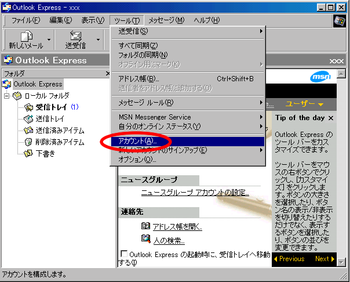The width and height of the screenshot is (350, 282).
Task: Go to Next tip
Action: tap(325, 259)
